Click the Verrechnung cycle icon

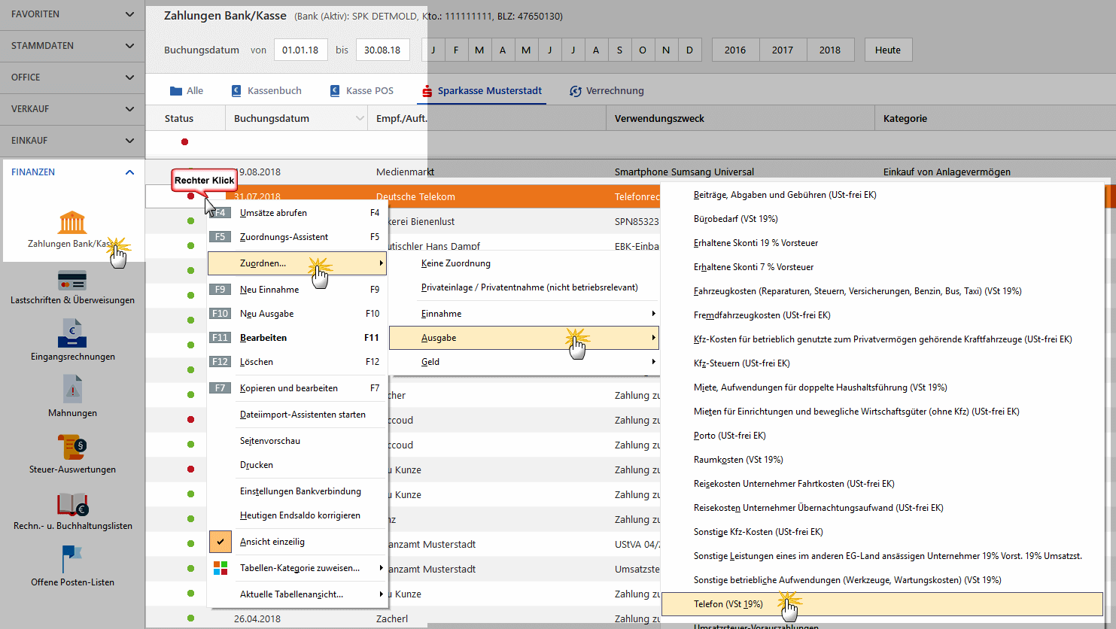click(576, 91)
